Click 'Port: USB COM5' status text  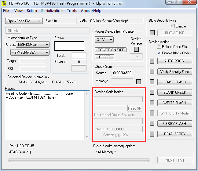pos(22,146)
